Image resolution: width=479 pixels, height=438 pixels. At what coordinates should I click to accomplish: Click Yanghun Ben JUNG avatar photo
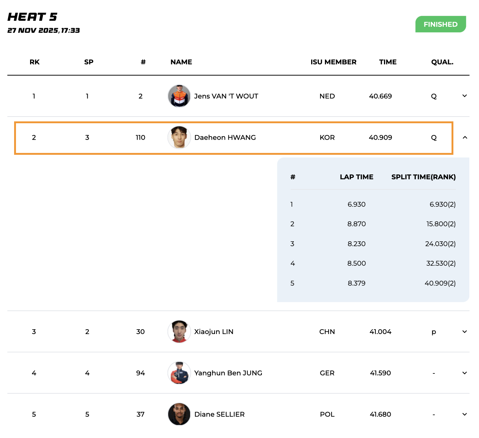pyautogui.click(x=179, y=373)
